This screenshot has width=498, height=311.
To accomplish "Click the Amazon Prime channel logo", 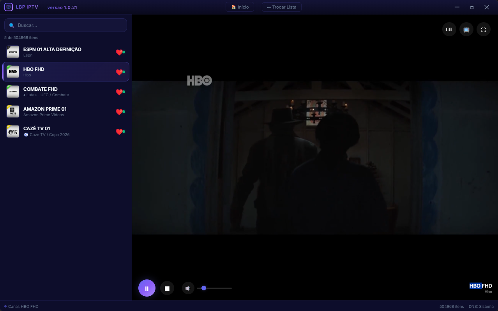I will [x=13, y=111].
